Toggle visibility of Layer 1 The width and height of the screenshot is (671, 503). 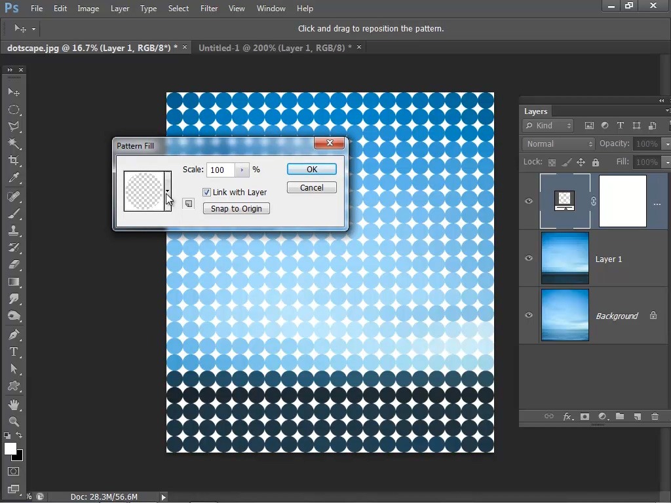(529, 259)
